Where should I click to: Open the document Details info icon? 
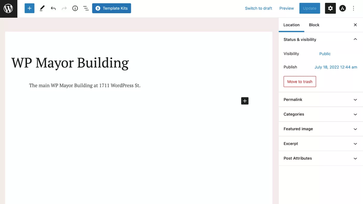tap(75, 8)
